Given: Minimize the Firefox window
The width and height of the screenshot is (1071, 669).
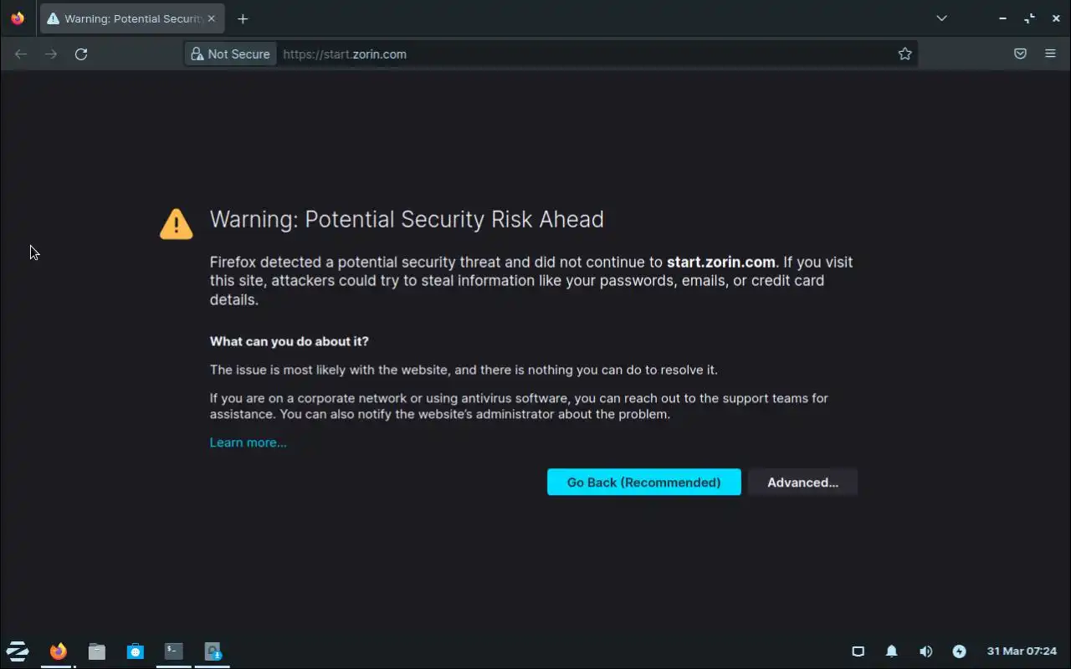Looking at the screenshot, I should click(1002, 18).
